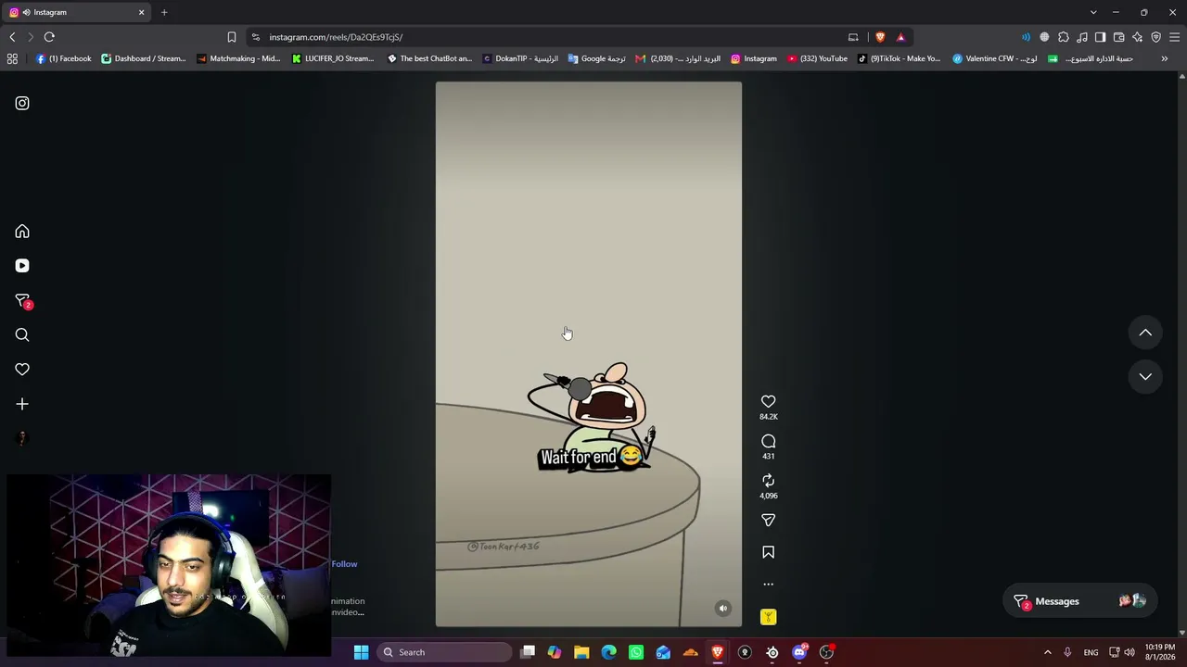This screenshot has width=1187, height=667.
Task: Open Discord from the taskbar
Action: [799, 652]
